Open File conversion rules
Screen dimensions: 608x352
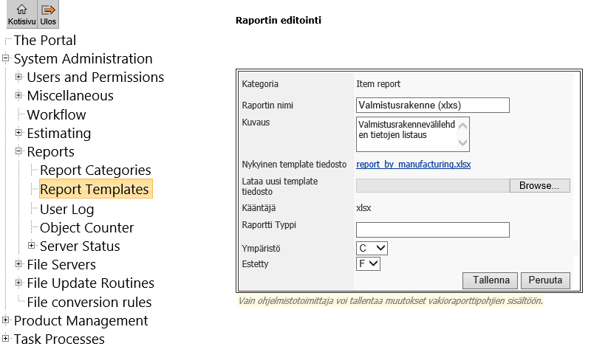89,302
